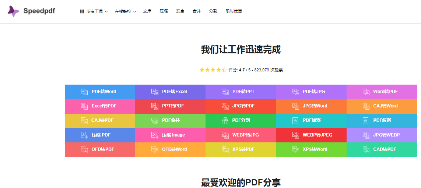Click the icon on the WEBP转JPG tile
This screenshot has width=421, height=188.
coord(225,135)
